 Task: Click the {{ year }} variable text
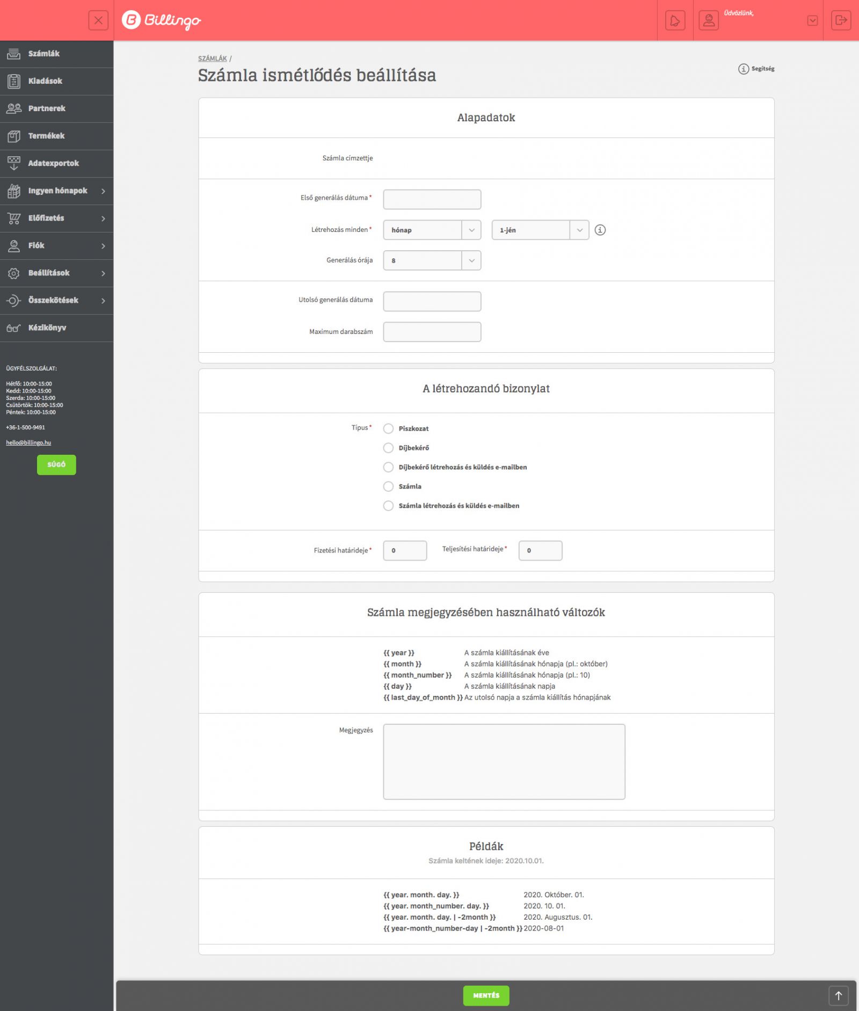point(399,653)
